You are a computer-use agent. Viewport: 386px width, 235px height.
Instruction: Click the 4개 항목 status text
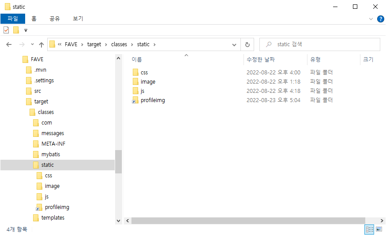17,229
